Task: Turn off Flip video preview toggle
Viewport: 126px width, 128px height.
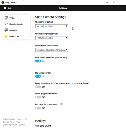Action: click(38, 76)
